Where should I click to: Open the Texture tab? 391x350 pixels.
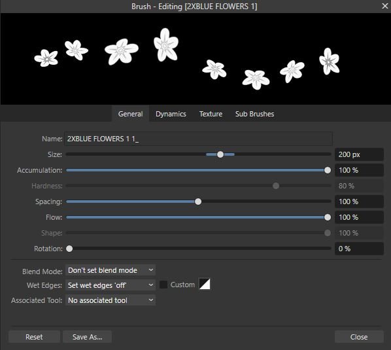point(211,114)
